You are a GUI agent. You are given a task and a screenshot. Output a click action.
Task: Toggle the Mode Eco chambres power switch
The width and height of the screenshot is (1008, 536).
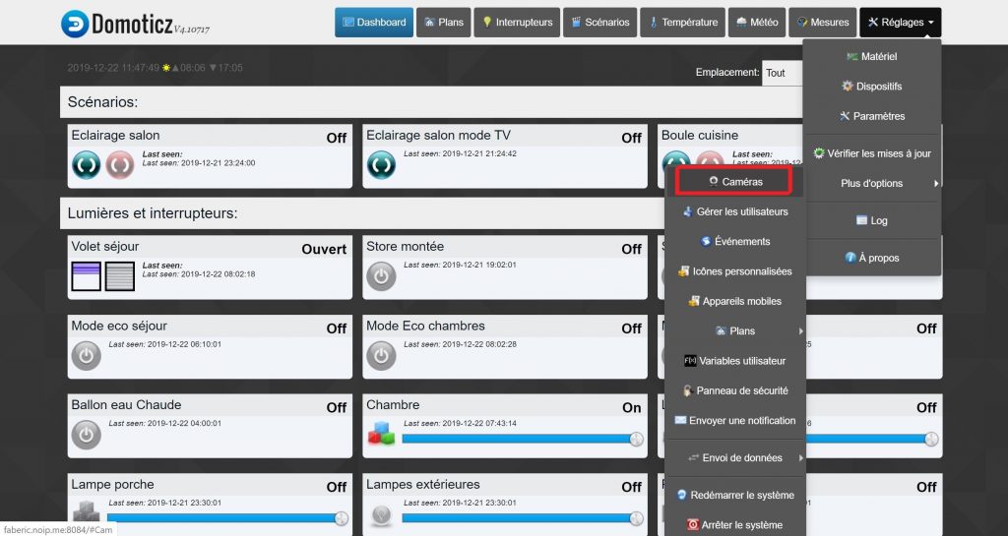(x=381, y=355)
